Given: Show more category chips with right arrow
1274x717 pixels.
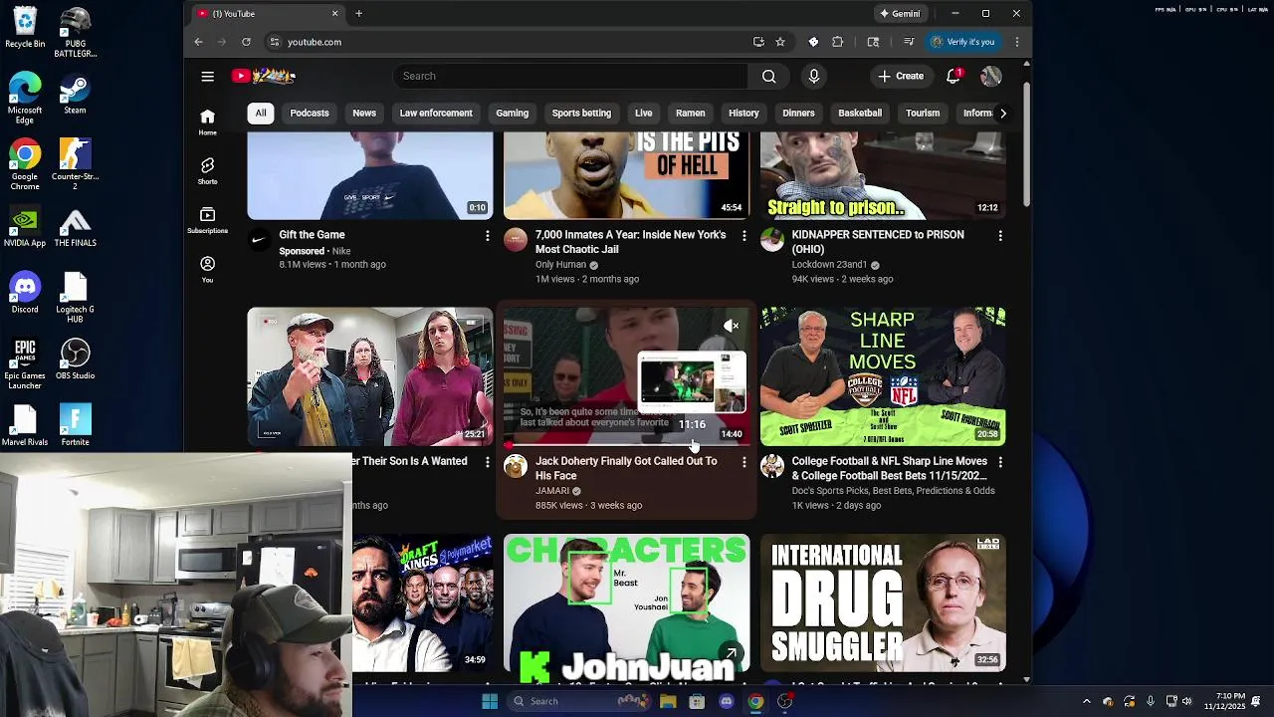Looking at the screenshot, I should pos(1002,114).
